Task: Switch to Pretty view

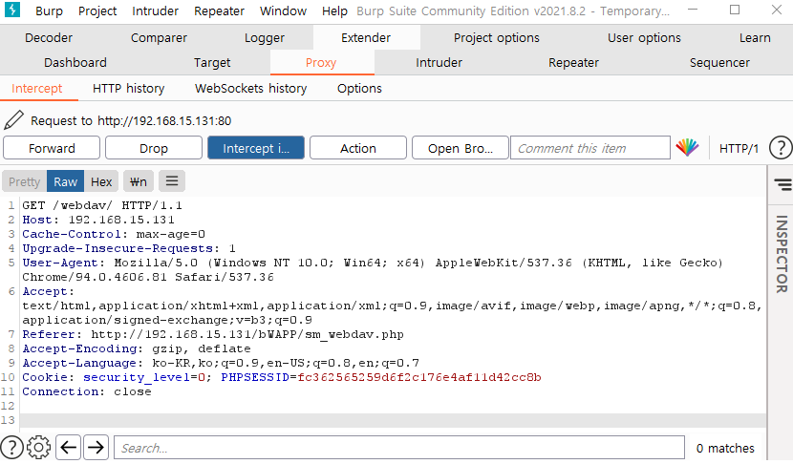Action: tap(24, 181)
